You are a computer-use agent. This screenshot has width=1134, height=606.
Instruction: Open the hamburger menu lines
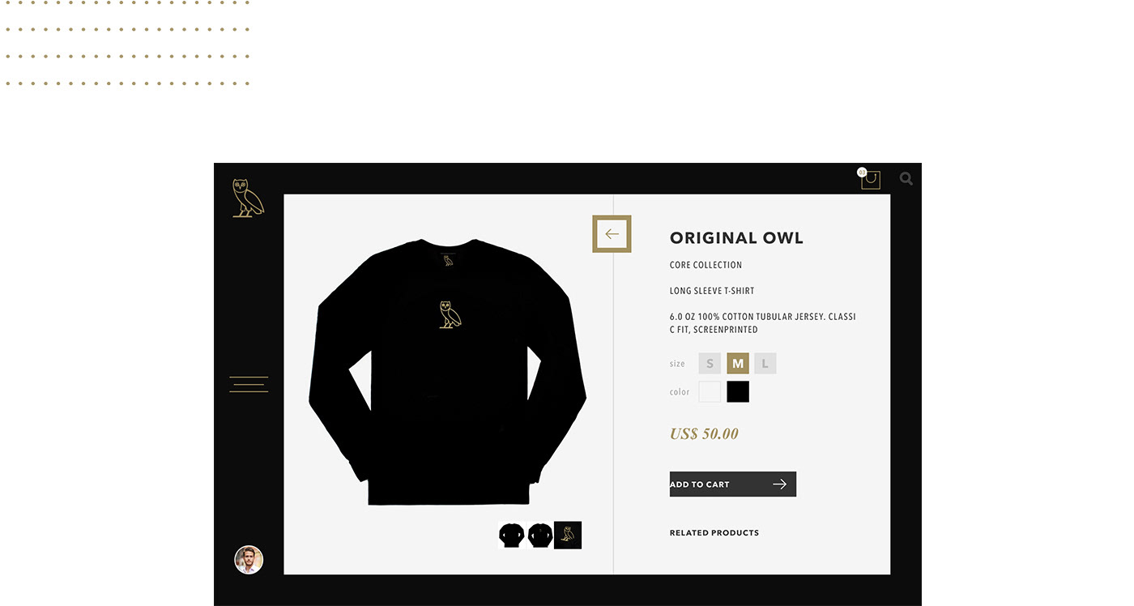pyautogui.click(x=249, y=384)
